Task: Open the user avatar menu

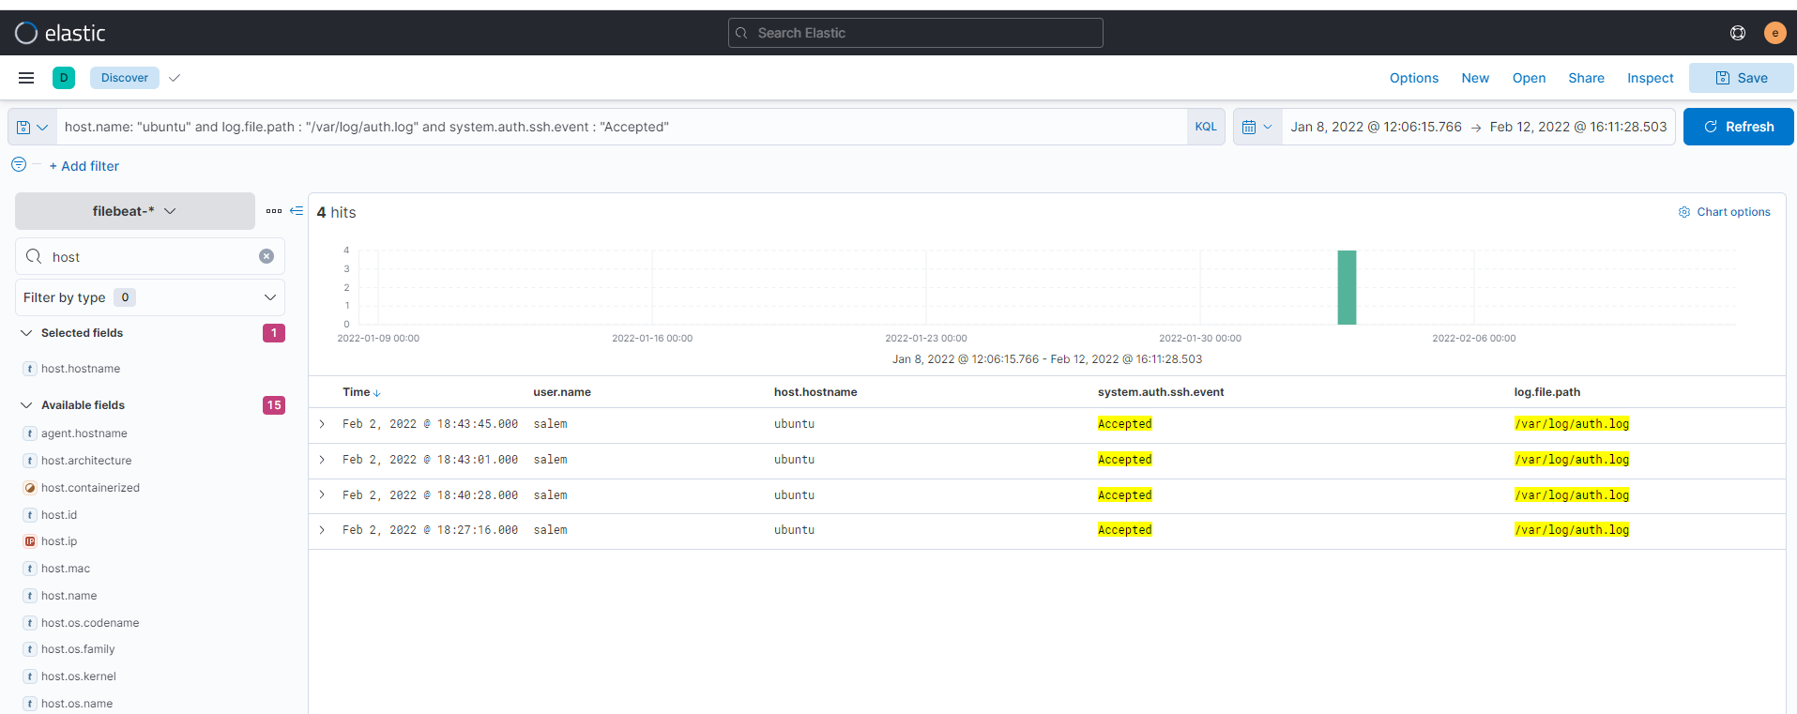Action: click(x=1774, y=33)
